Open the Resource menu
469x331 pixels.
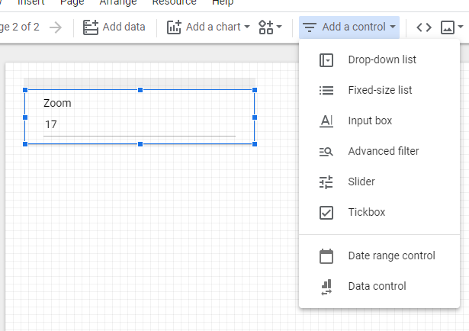click(174, 2)
